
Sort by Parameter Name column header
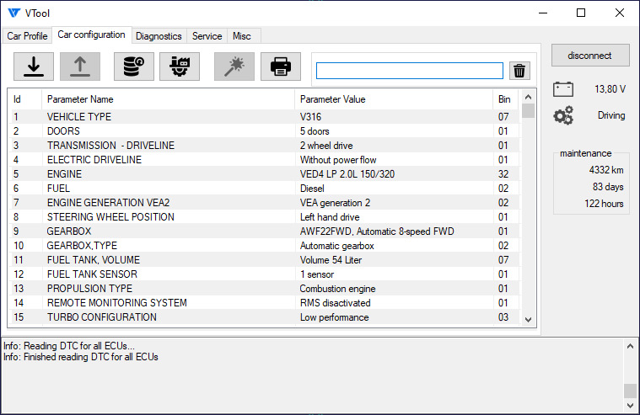click(x=169, y=99)
